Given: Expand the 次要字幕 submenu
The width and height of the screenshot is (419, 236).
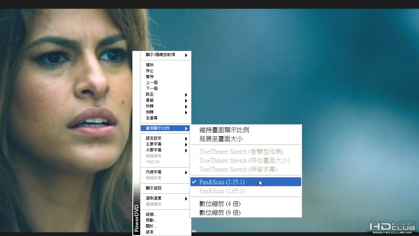Looking at the screenshot, I should 166,150.
